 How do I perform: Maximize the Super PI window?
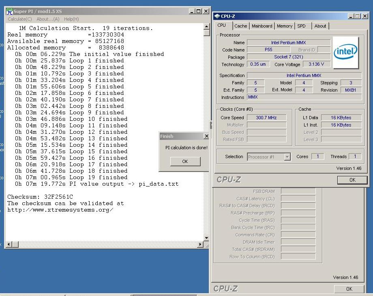(198, 11)
